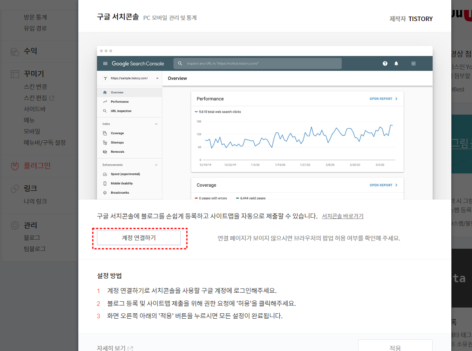The image size is (472, 351).
Task: Open 메뉴바/구독 설정 item
Action: coord(45,142)
